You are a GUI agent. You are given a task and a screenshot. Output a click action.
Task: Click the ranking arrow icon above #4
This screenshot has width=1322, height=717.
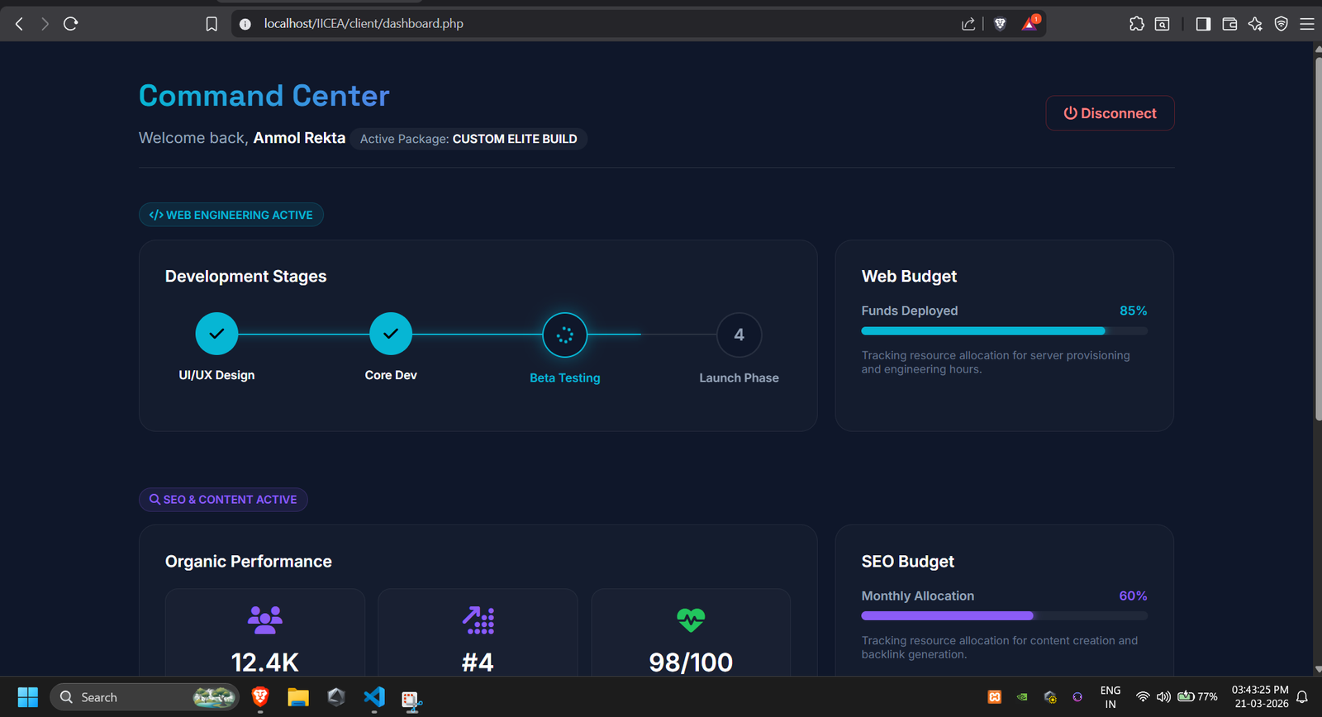[478, 620]
